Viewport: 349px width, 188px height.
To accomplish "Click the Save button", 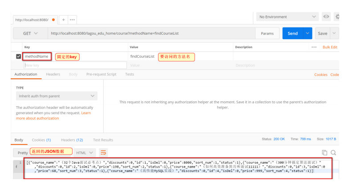I will click(x=322, y=33).
